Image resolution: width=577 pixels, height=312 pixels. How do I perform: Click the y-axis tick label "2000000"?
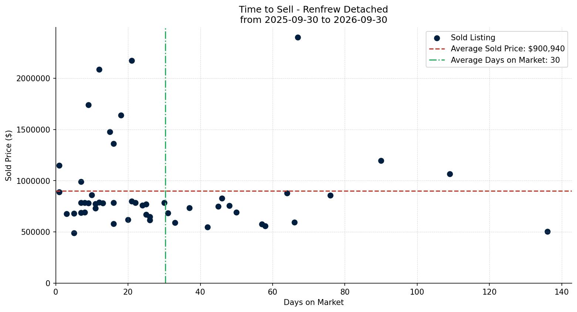click(34, 79)
